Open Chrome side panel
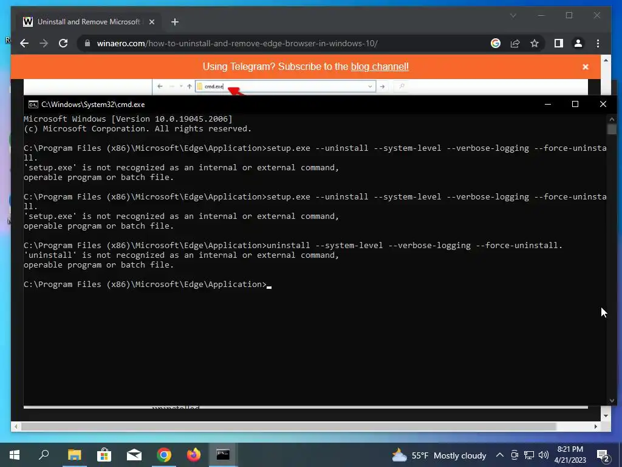This screenshot has width=622, height=467. coord(559,43)
